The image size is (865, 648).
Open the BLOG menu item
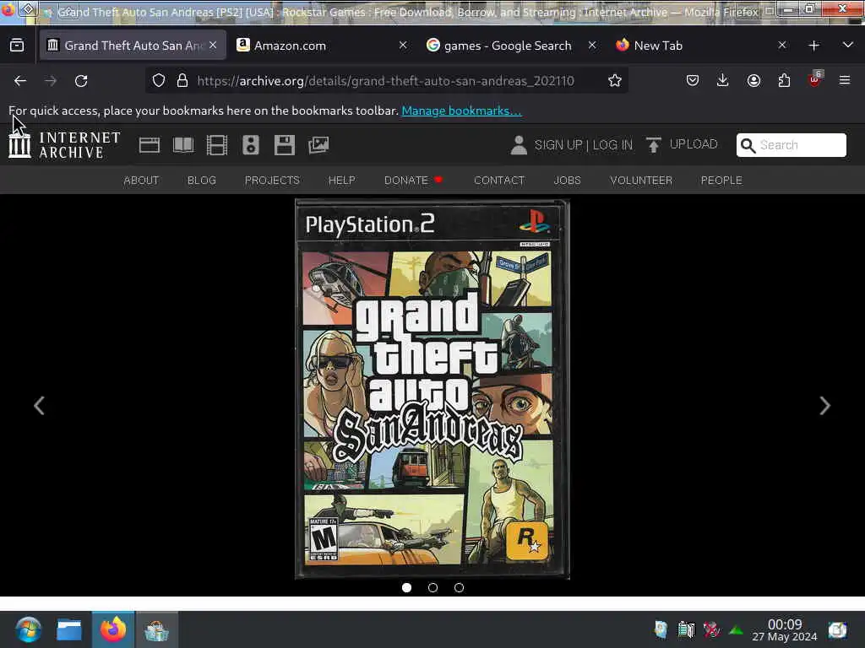point(202,181)
